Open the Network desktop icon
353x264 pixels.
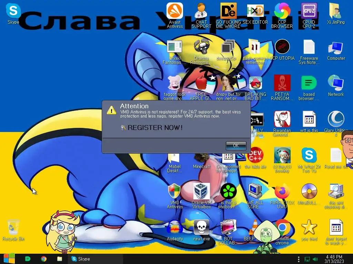coord(336,86)
